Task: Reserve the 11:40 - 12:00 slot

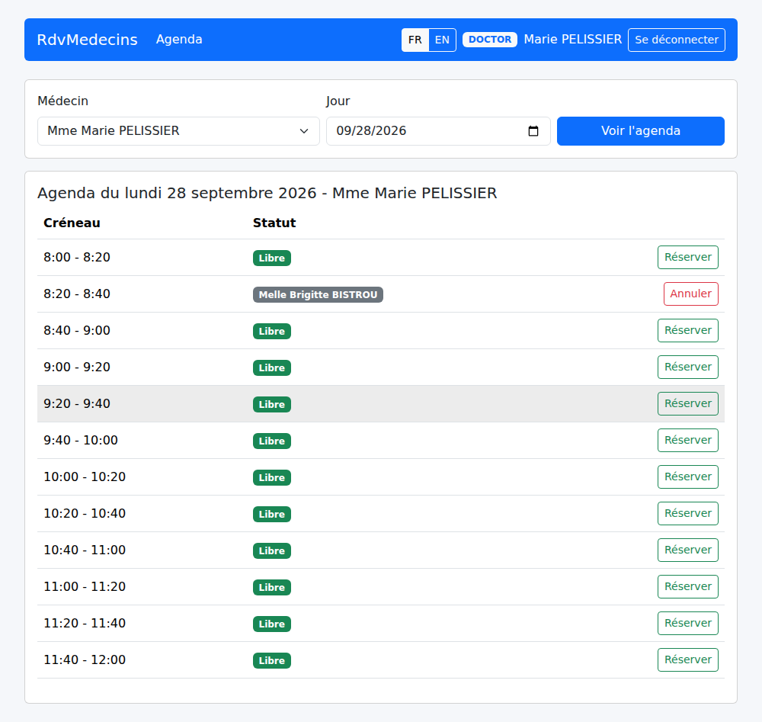Action: coord(687,659)
